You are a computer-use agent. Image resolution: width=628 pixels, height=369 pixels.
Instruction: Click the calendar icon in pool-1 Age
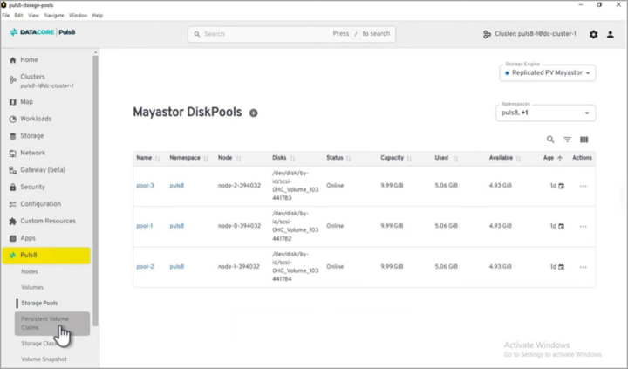561,226
